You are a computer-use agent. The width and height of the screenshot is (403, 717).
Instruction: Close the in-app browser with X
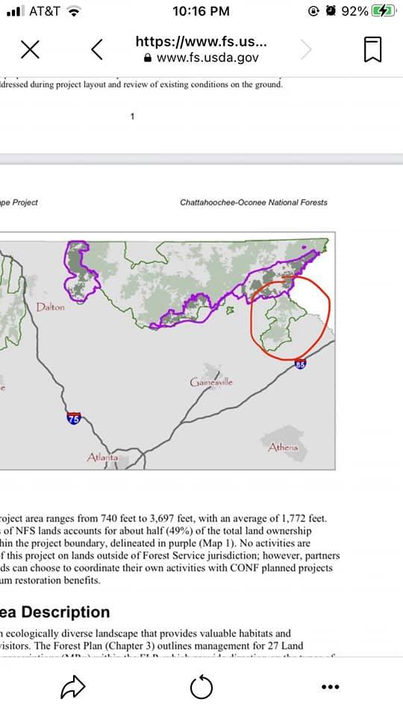pos(30,49)
